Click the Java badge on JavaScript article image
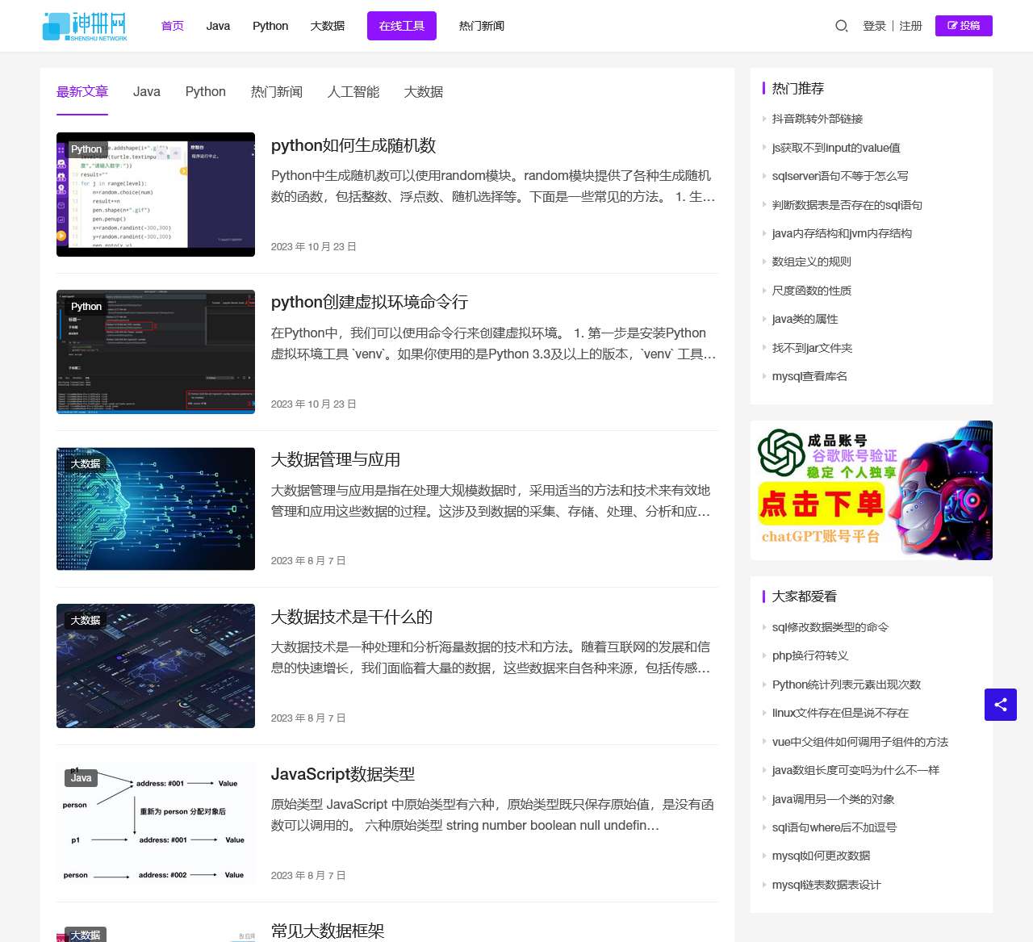Viewport: 1033px width, 942px height. [x=81, y=777]
